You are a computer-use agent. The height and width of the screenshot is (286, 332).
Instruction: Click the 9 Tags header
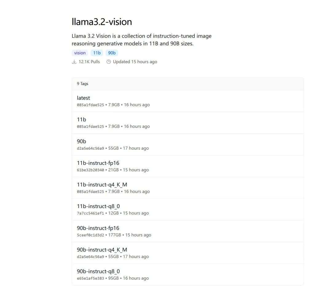83,83
